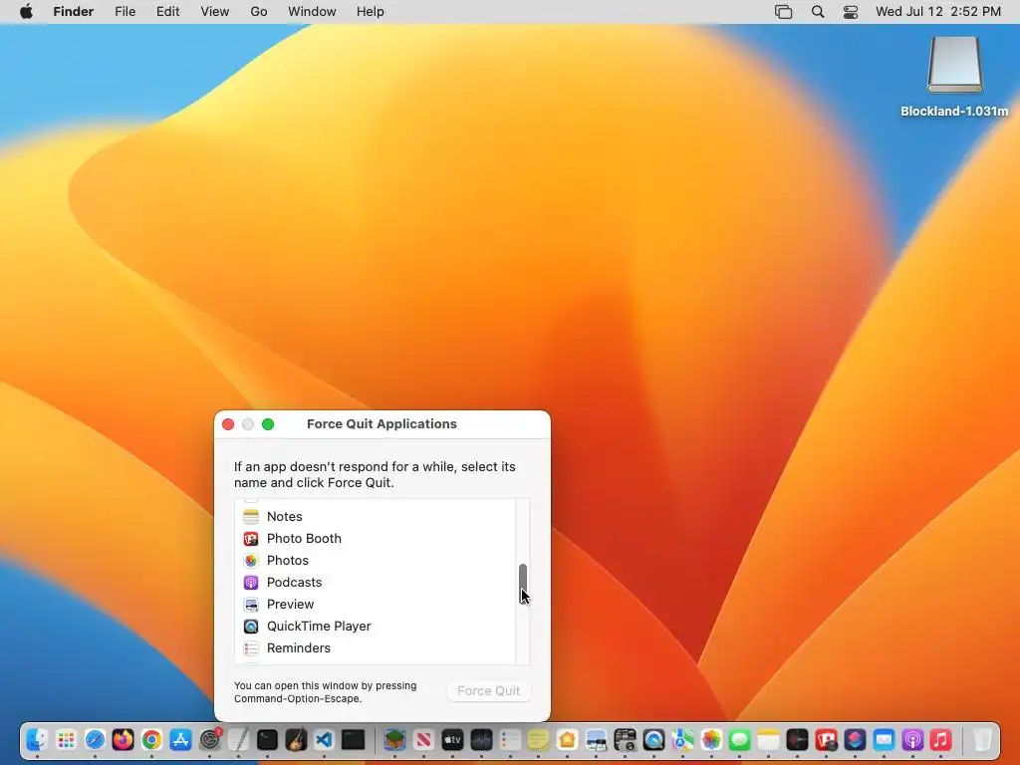The width and height of the screenshot is (1020, 765).
Task: Open Stickies yellow note icon
Action: [x=538, y=740]
